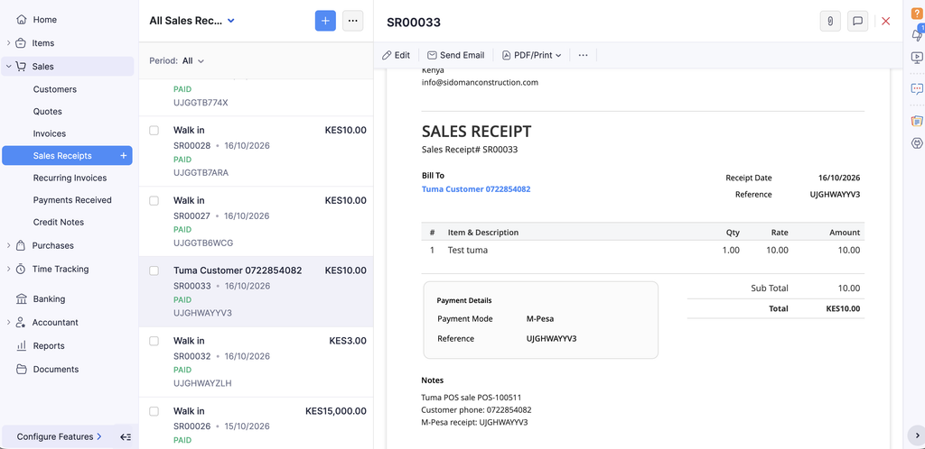925x449 pixels.
Task: Go to Recurring Invoices
Action: point(70,178)
